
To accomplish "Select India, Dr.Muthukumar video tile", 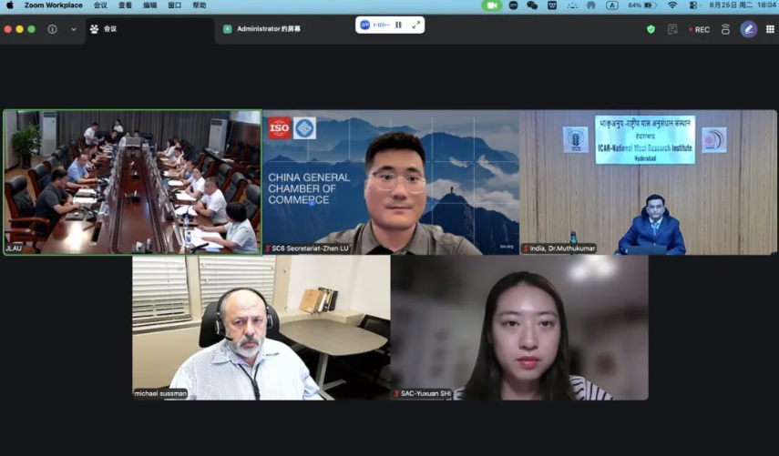I will point(649,182).
